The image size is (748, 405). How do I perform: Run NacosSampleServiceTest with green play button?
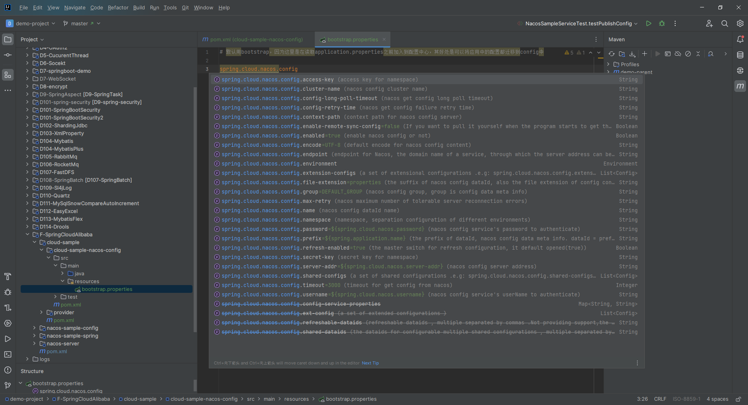tap(649, 23)
